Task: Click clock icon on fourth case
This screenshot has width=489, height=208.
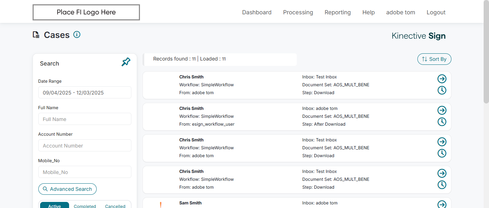Action: pos(442,185)
